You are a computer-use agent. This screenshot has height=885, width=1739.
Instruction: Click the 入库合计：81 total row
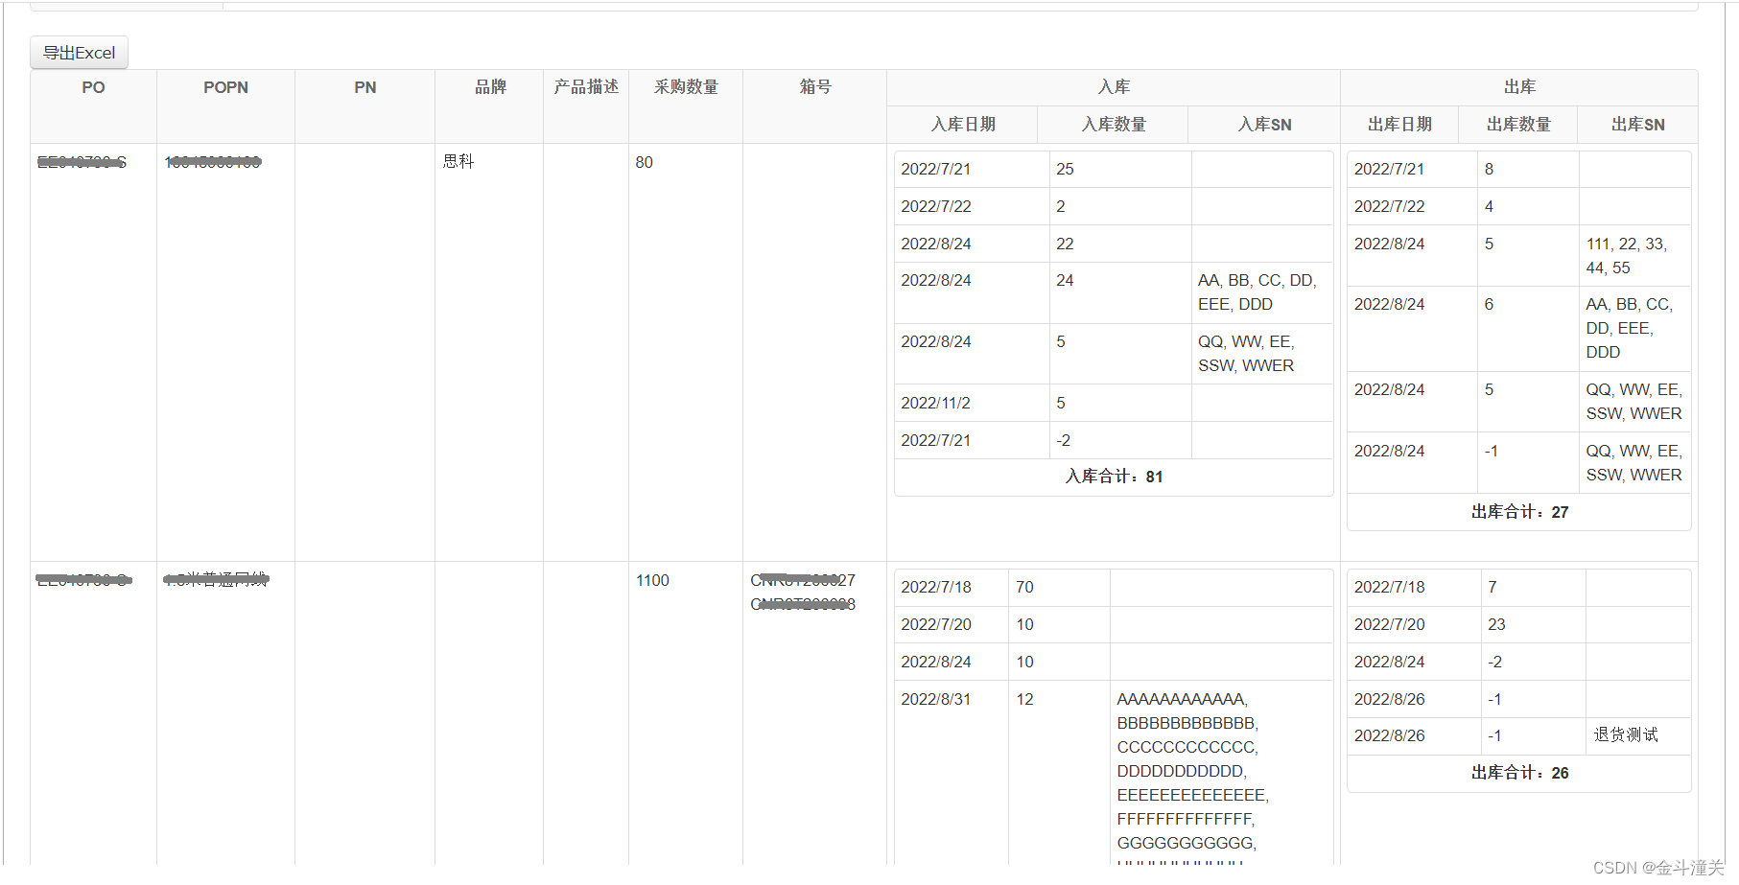(1113, 477)
